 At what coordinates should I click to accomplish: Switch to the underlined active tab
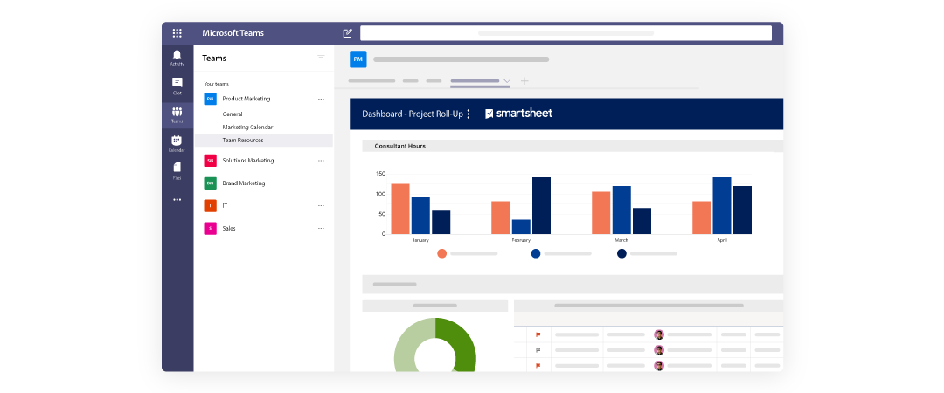(475, 81)
